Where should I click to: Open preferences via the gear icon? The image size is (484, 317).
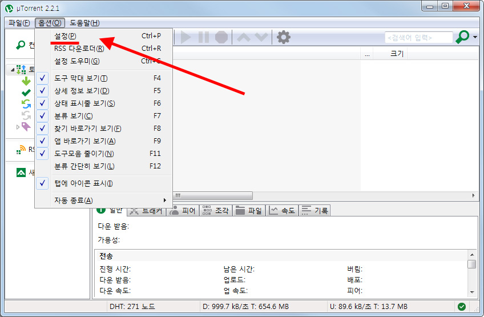click(283, 37)
